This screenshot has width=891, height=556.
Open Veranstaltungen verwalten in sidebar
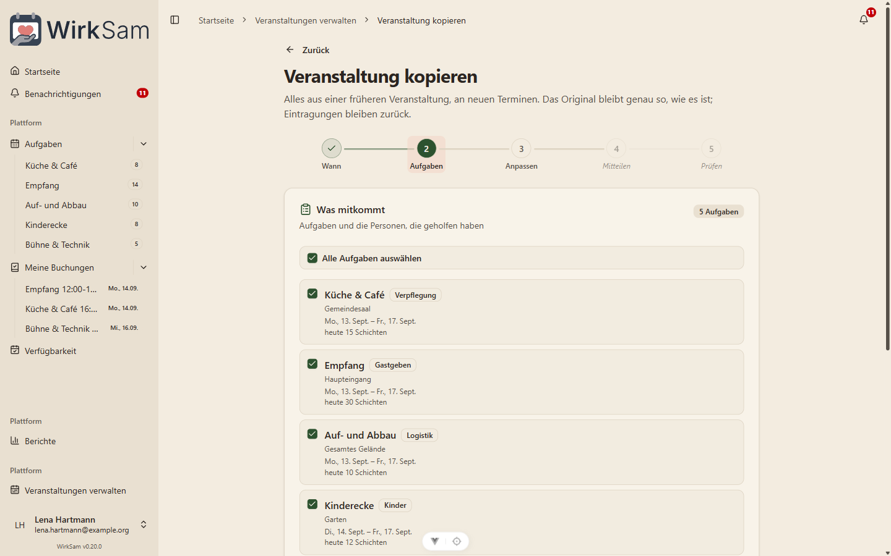click(x=79, y=491)
